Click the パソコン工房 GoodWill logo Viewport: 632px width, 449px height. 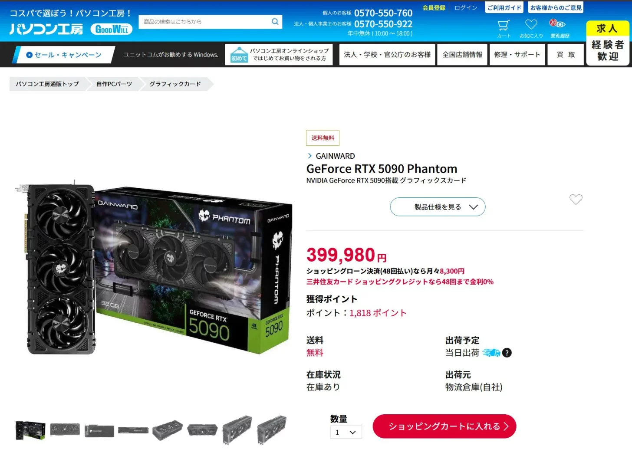pos(71,29)
